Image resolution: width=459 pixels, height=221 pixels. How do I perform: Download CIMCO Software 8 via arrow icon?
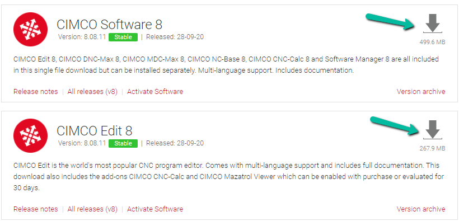pos(433,23)
